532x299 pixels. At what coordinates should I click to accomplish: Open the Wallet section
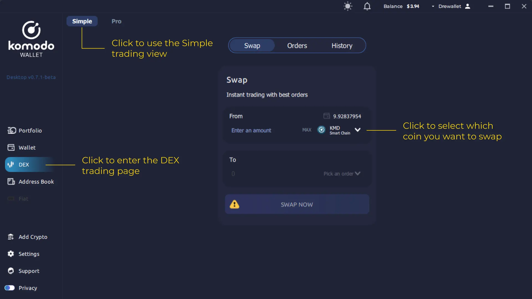pyautogui.click(x=27, y=147)
